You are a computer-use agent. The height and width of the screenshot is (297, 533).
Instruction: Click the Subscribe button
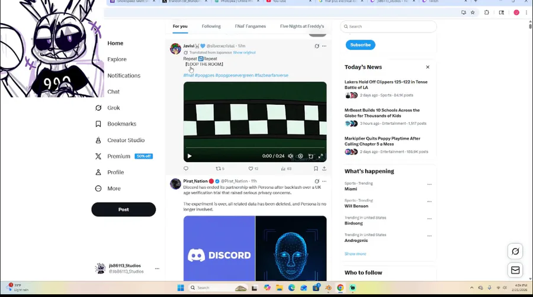click(360, 45)
